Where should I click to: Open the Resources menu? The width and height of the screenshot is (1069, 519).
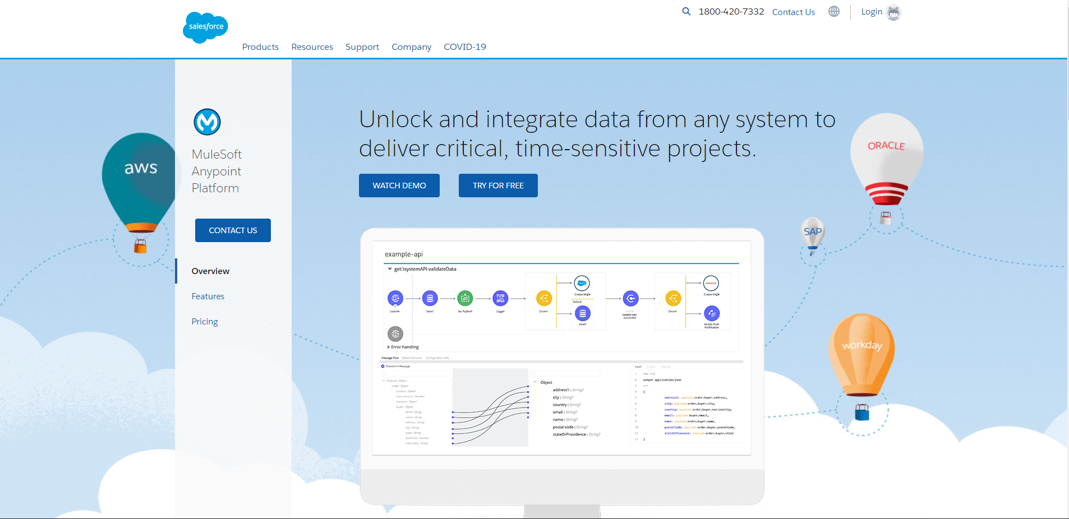(312, 47)
